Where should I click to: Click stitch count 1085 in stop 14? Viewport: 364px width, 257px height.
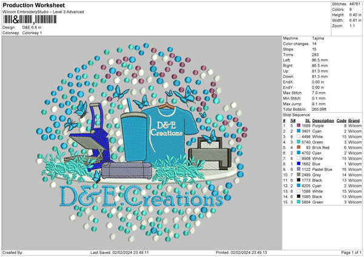pyautogui.click(x=306, y=197)
